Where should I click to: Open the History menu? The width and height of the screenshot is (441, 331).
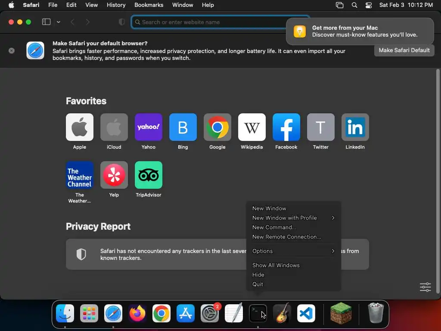coord(116,5)
